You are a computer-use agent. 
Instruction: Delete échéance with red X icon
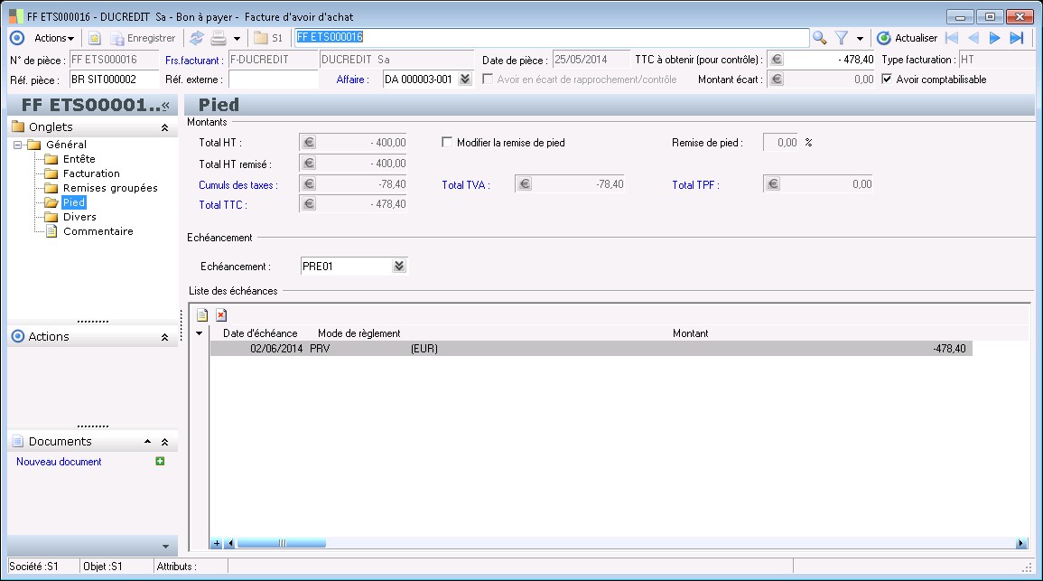pyautogui.click(x=221, y=315)
